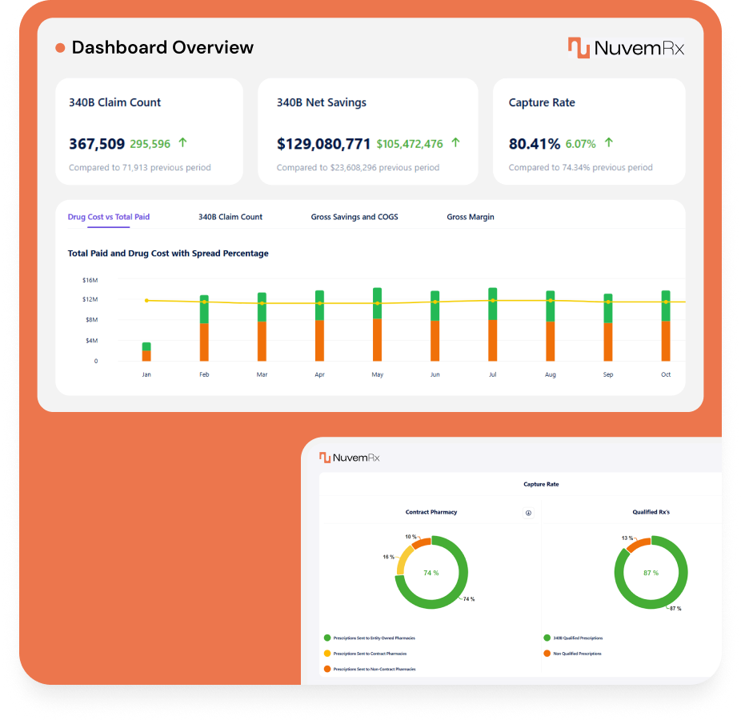Click the yellow legend color dot for Contract Pharmacies

pos(326,654)
